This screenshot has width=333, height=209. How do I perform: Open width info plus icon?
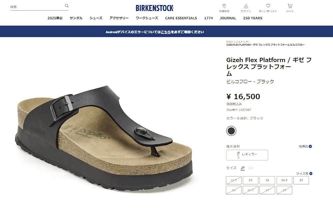310,146
